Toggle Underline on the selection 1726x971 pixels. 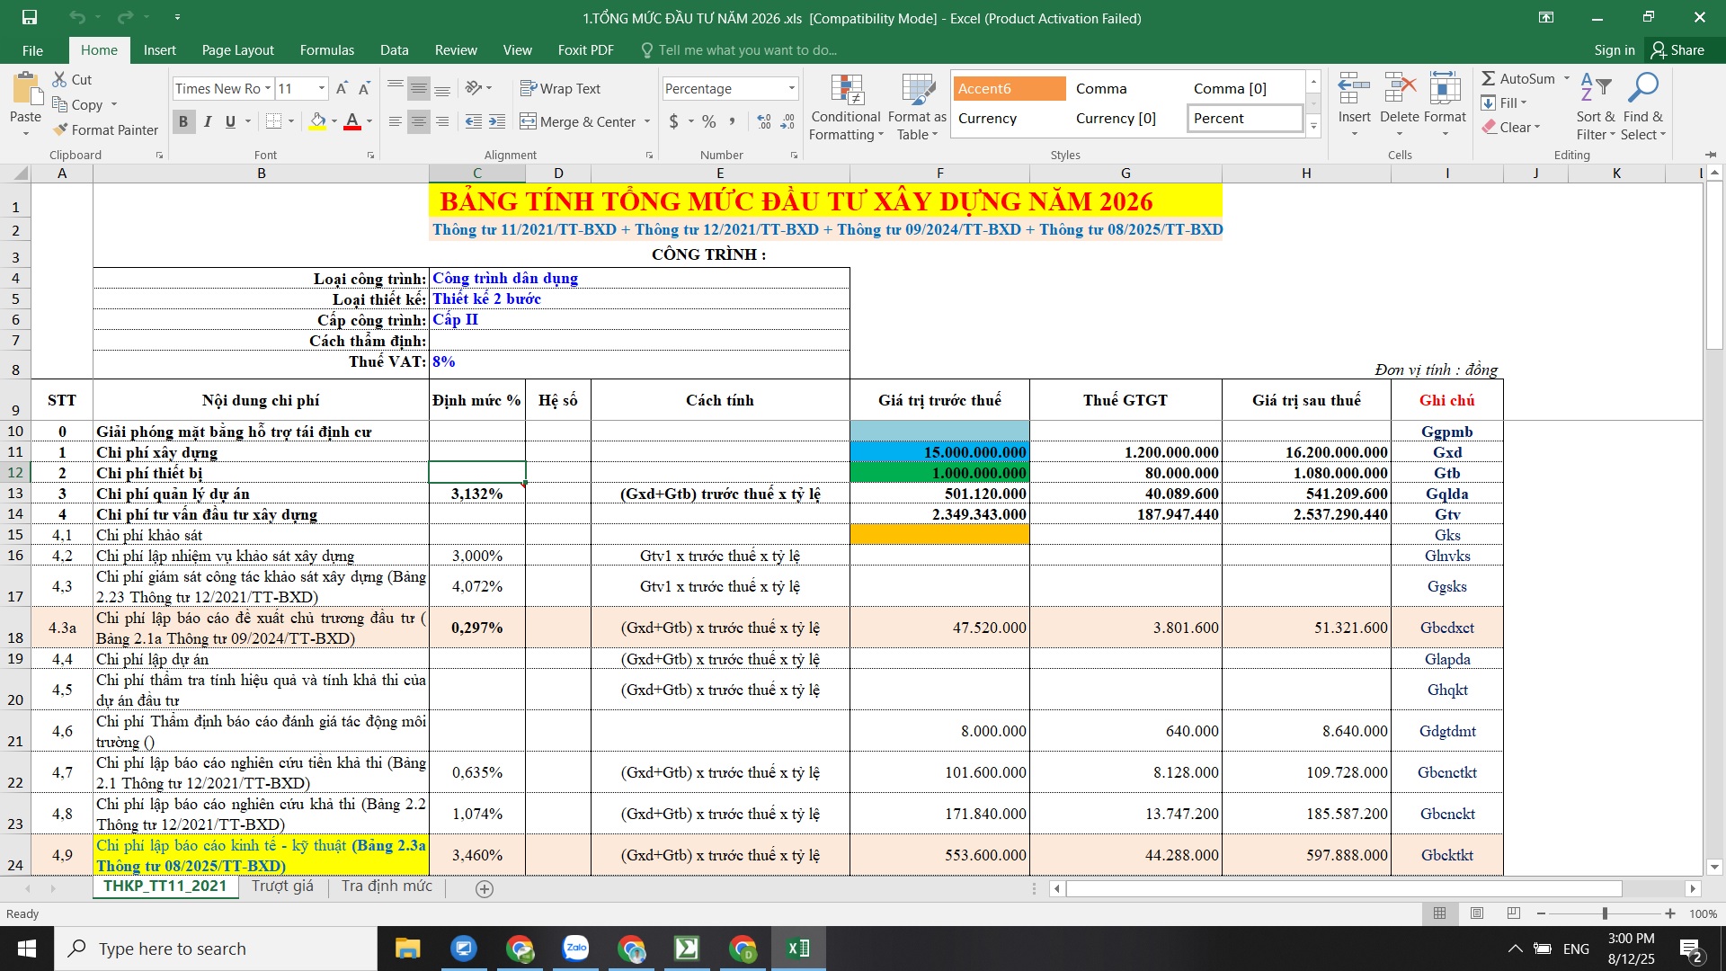[230, 121]
